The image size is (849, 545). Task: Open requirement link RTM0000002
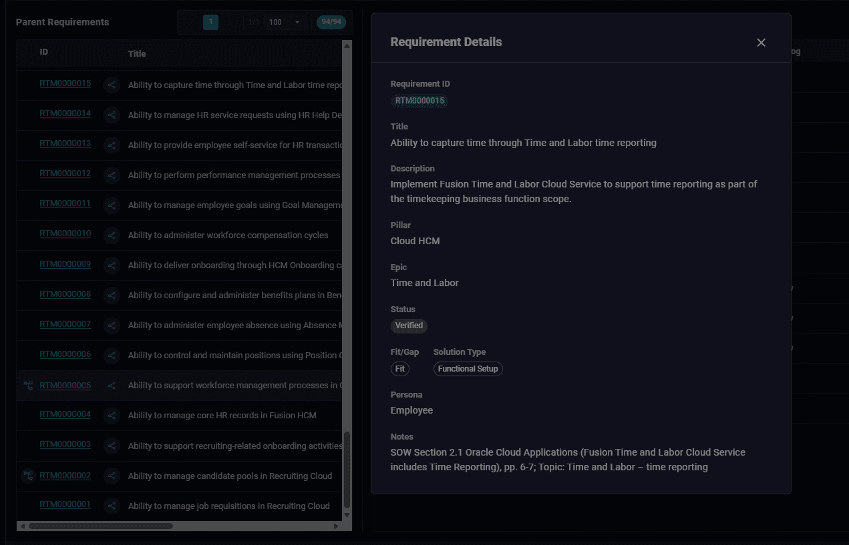(65, 476)
